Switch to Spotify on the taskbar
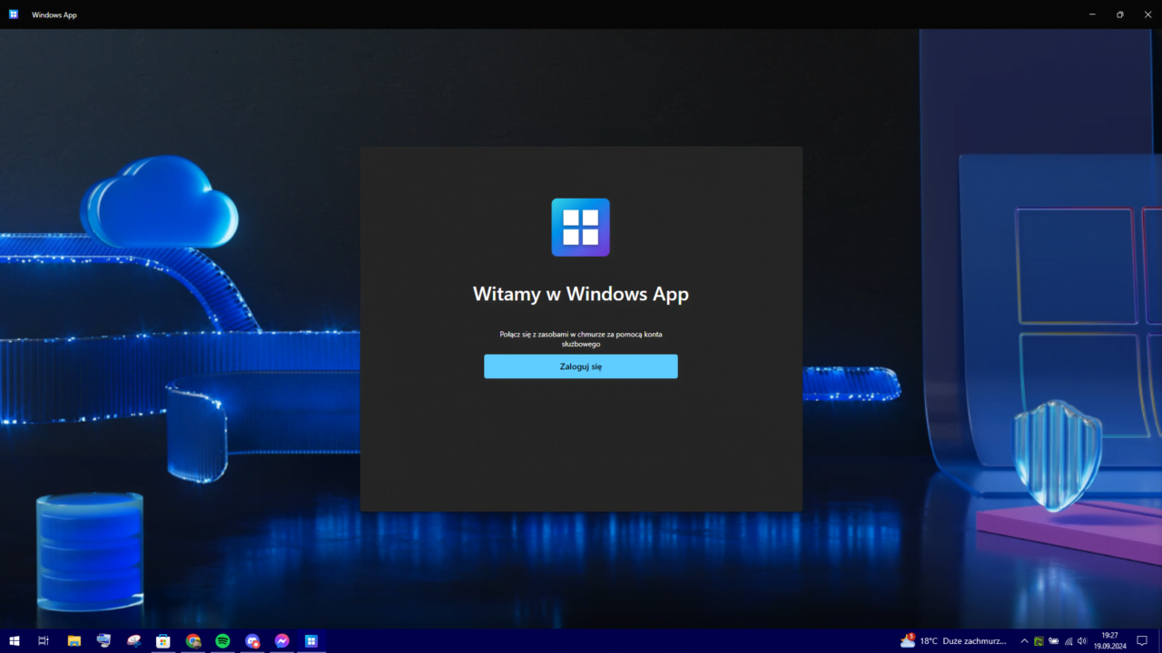The height and width of the screenshot is (653, 1162). [222, 641]
